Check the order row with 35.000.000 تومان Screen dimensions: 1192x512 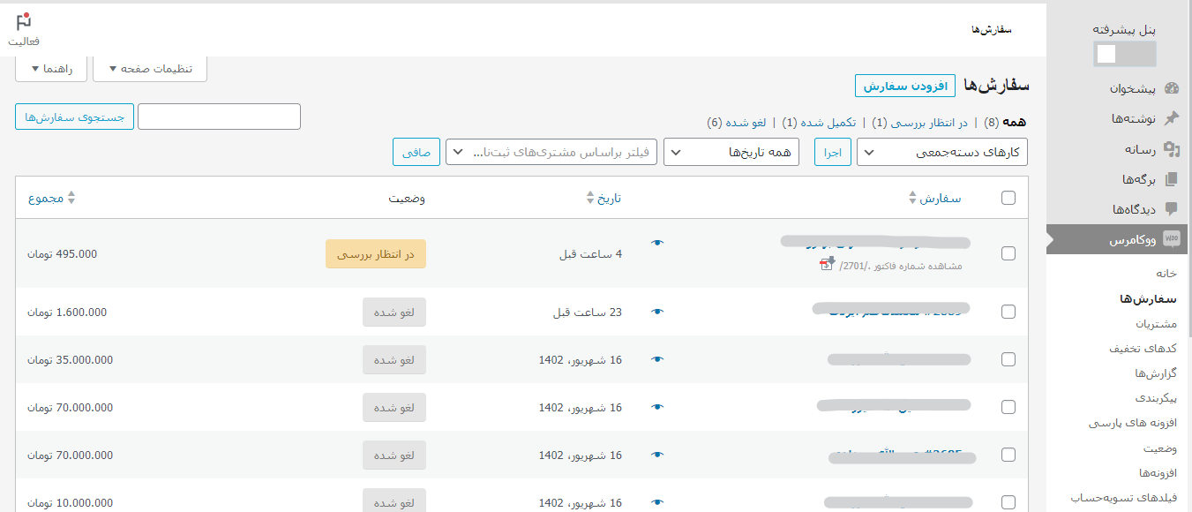coord(1008,359)
